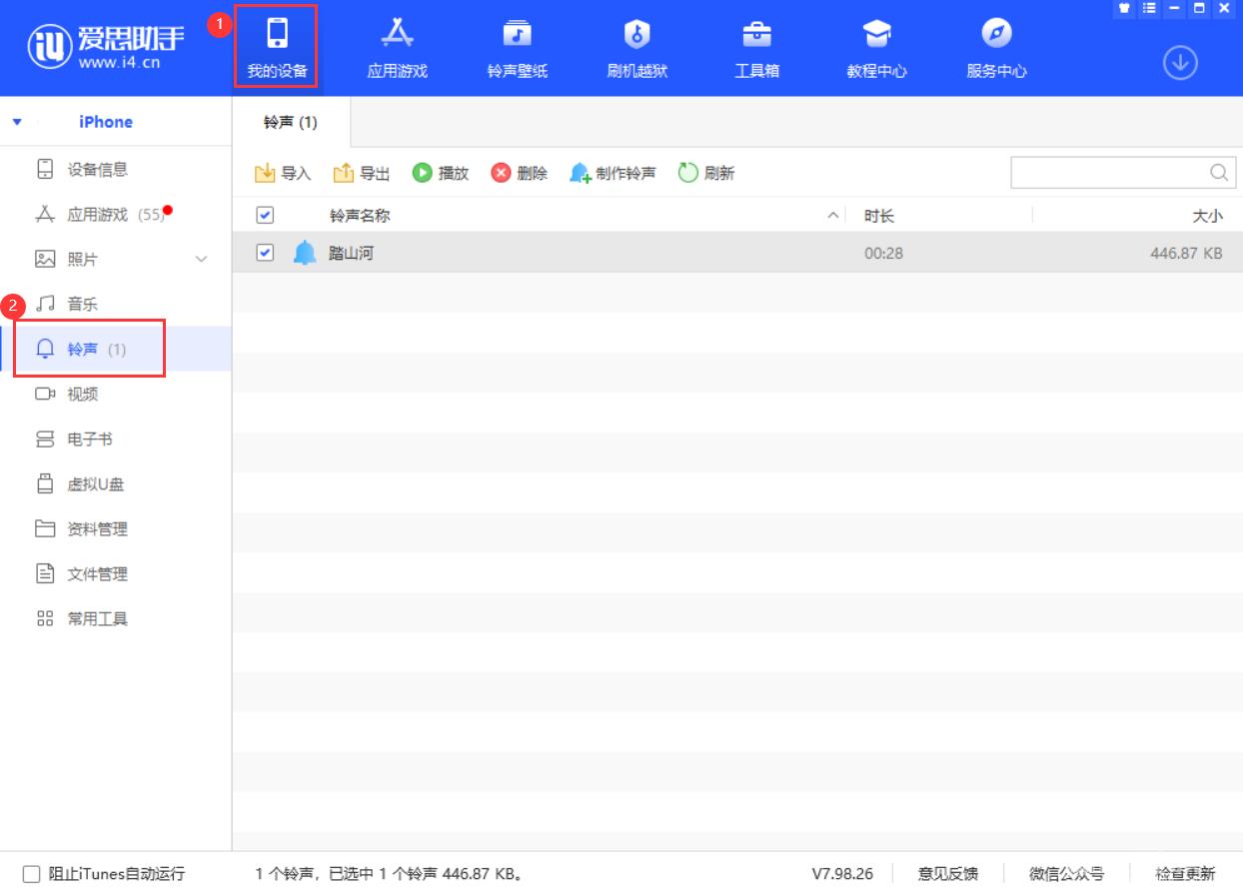1243x893 pixels.
Task: Collapse the iPhone device tree arrow
Action: tap(17, 122)
